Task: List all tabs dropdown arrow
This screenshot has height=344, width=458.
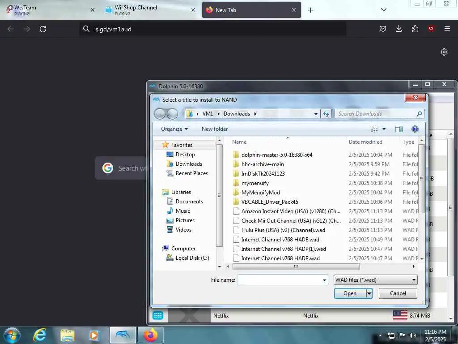Action: click(384, 10)
